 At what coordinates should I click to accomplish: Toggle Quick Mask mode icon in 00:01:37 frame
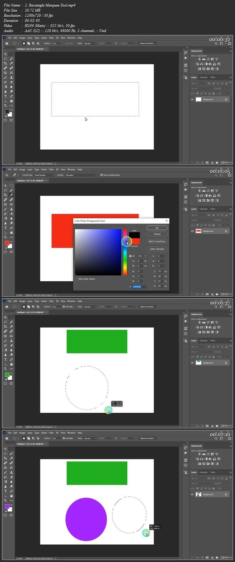(5, 384)
